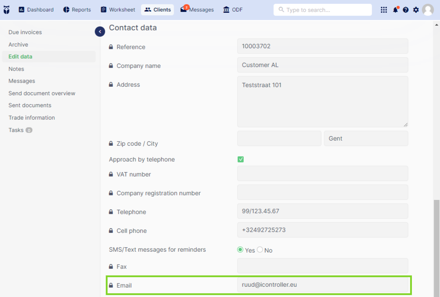Select No for SMS/Text reminders
This screenshot has width=440, height=297.
pyautogui.click(x=260, y=250)
